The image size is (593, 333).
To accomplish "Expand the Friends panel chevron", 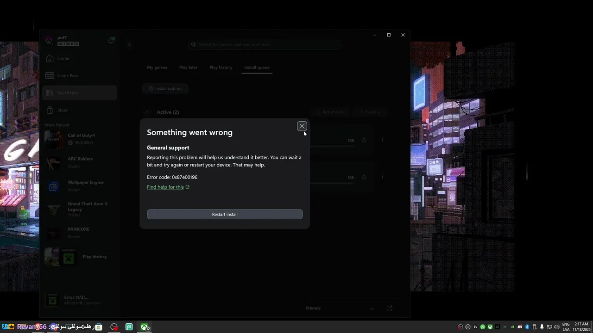I will tap(372, 308).
